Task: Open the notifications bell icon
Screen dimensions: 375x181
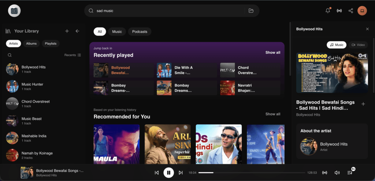Action: (x=328, y=11)
